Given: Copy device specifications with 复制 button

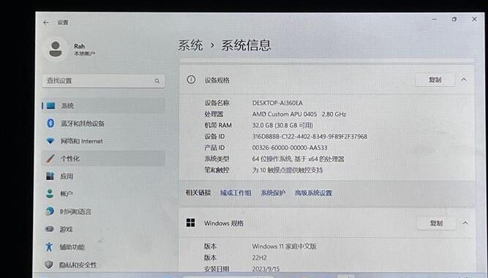Looking at the screenshot, I should pos(435,80).
